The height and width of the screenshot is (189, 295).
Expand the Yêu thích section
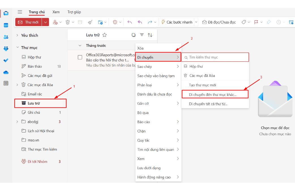pyautogui.click(x=17, y=35)
